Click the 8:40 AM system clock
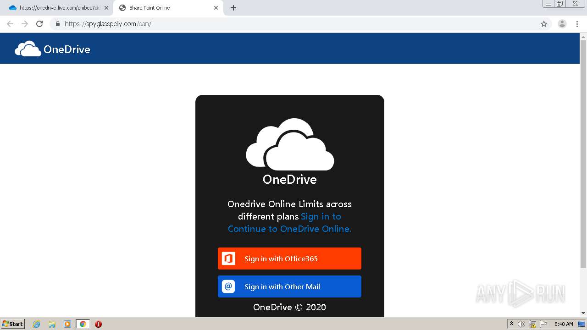 [x=564, y=324]
